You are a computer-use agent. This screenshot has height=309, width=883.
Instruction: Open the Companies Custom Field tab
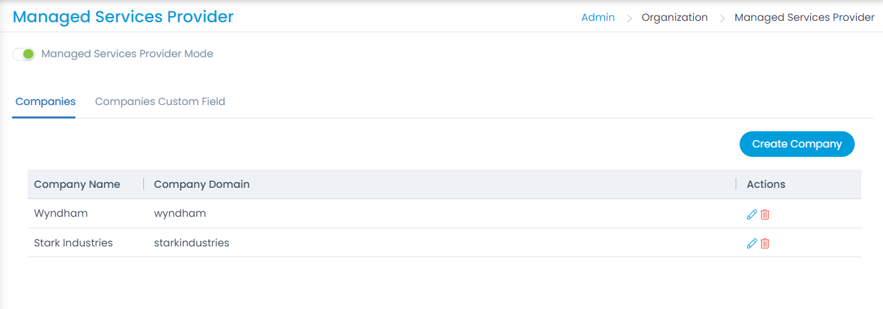[x=160, y=102]
